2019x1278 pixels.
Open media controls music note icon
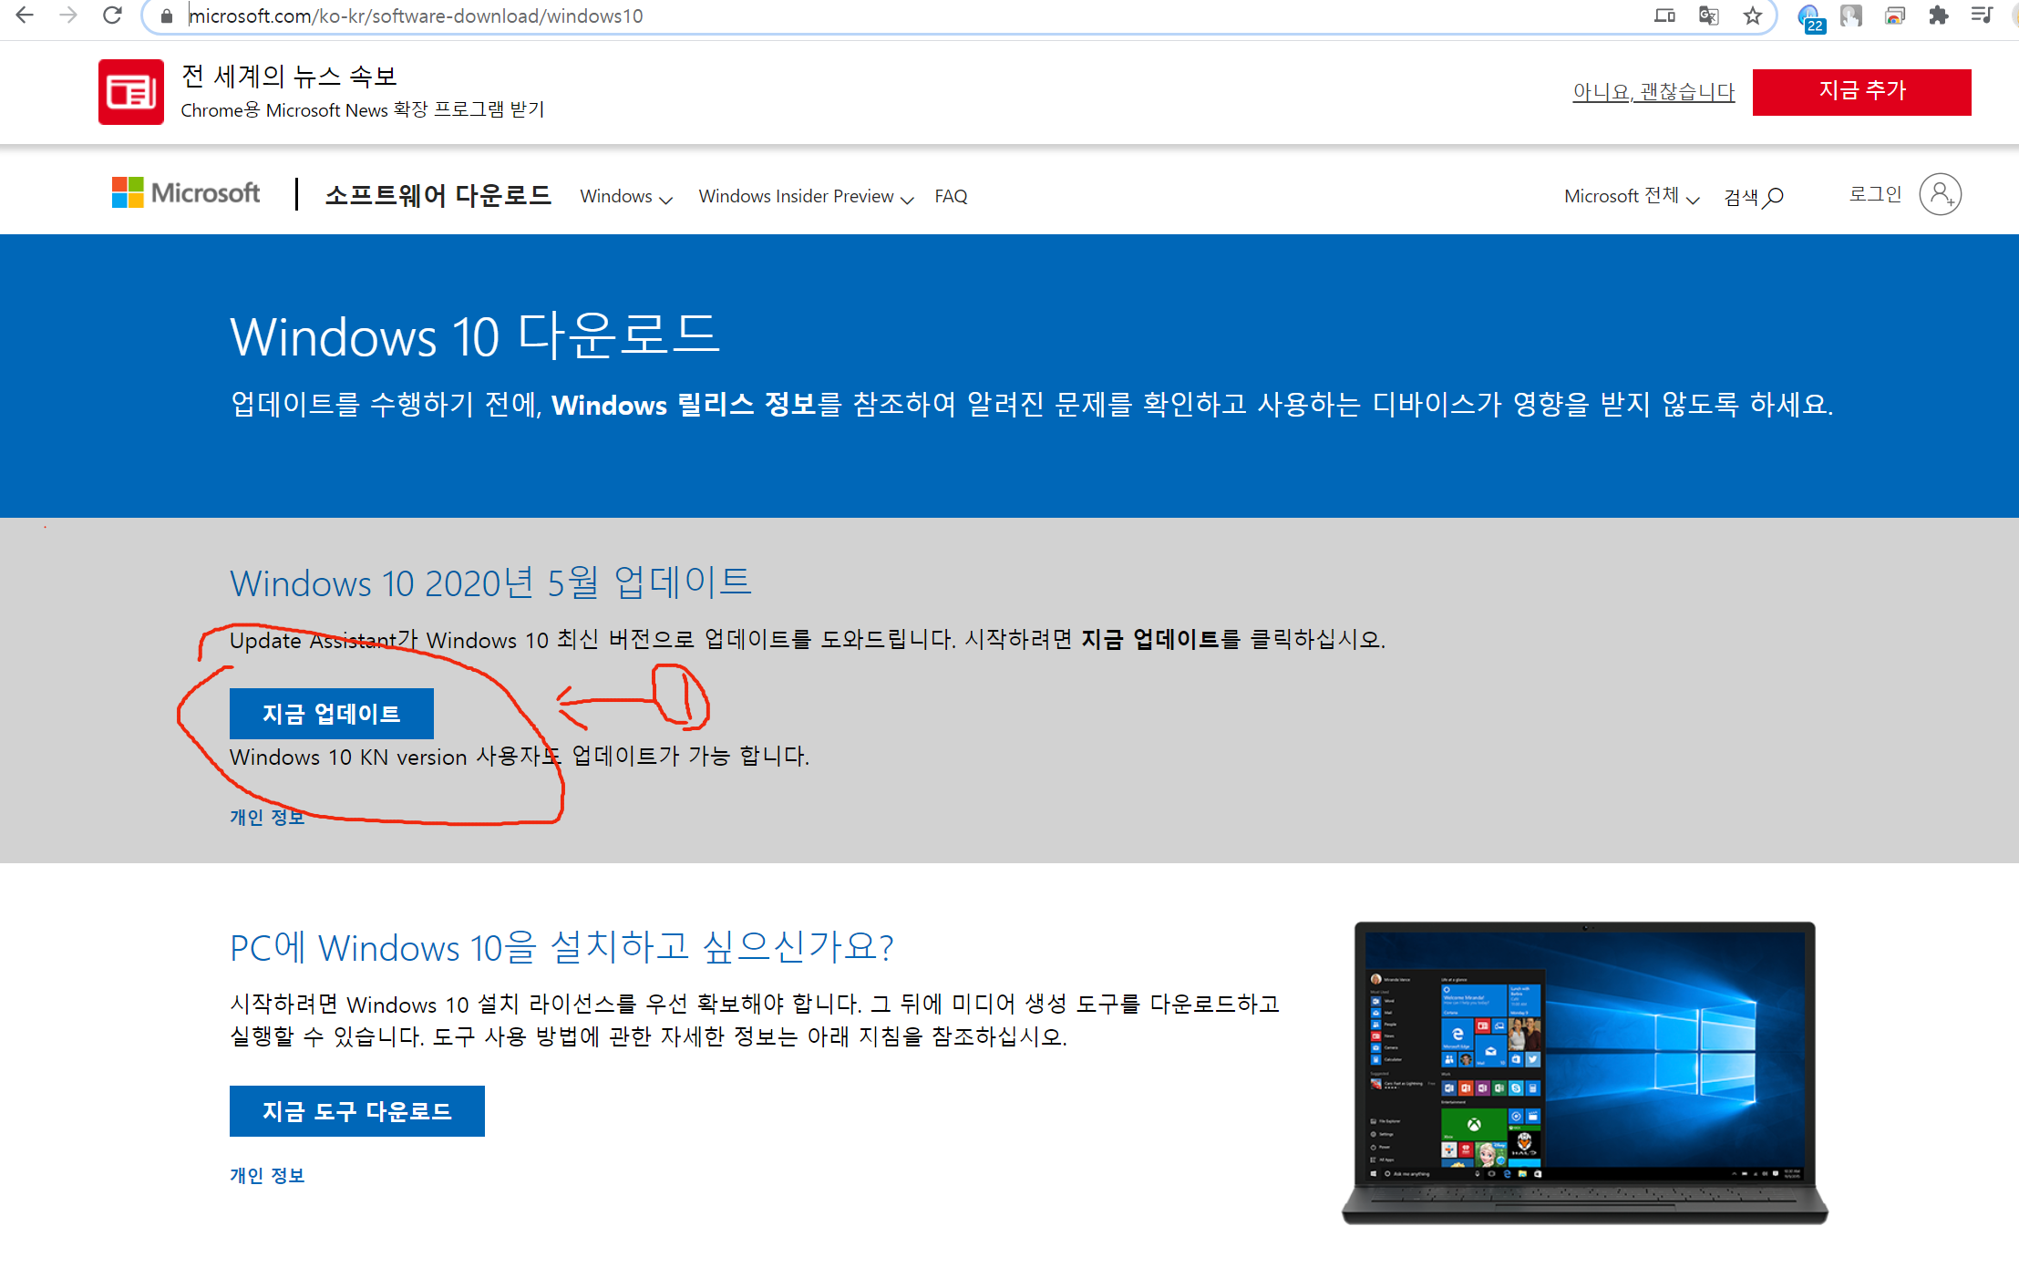click(1982, 15)
